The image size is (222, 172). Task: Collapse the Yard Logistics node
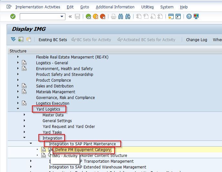pos(18,109)
